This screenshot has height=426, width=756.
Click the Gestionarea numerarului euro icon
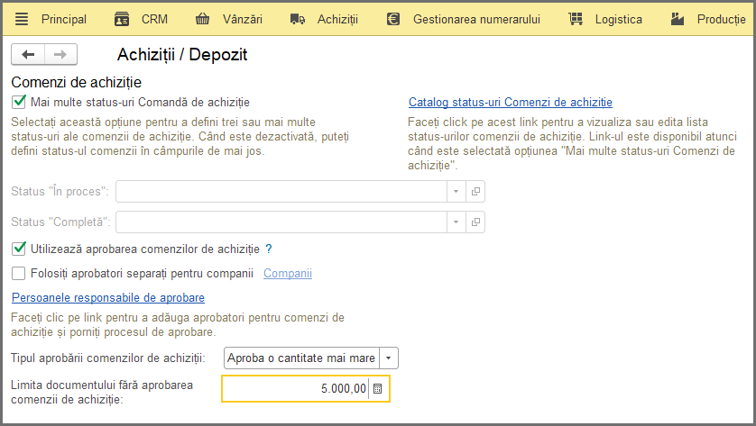(x=393, y=19)
